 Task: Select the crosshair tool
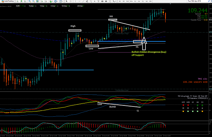pos(71,1)
